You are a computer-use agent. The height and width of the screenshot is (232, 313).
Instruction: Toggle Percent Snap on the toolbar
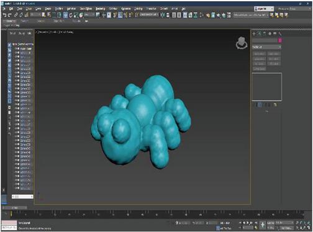[x=125, y=15]
